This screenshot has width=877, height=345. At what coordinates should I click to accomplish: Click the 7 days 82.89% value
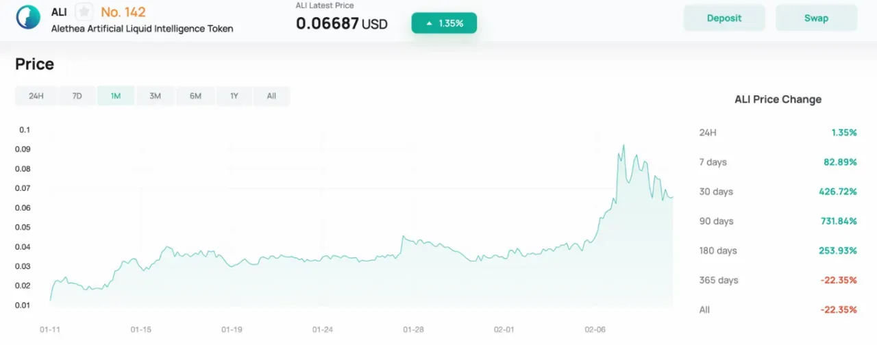coord(840,162)
